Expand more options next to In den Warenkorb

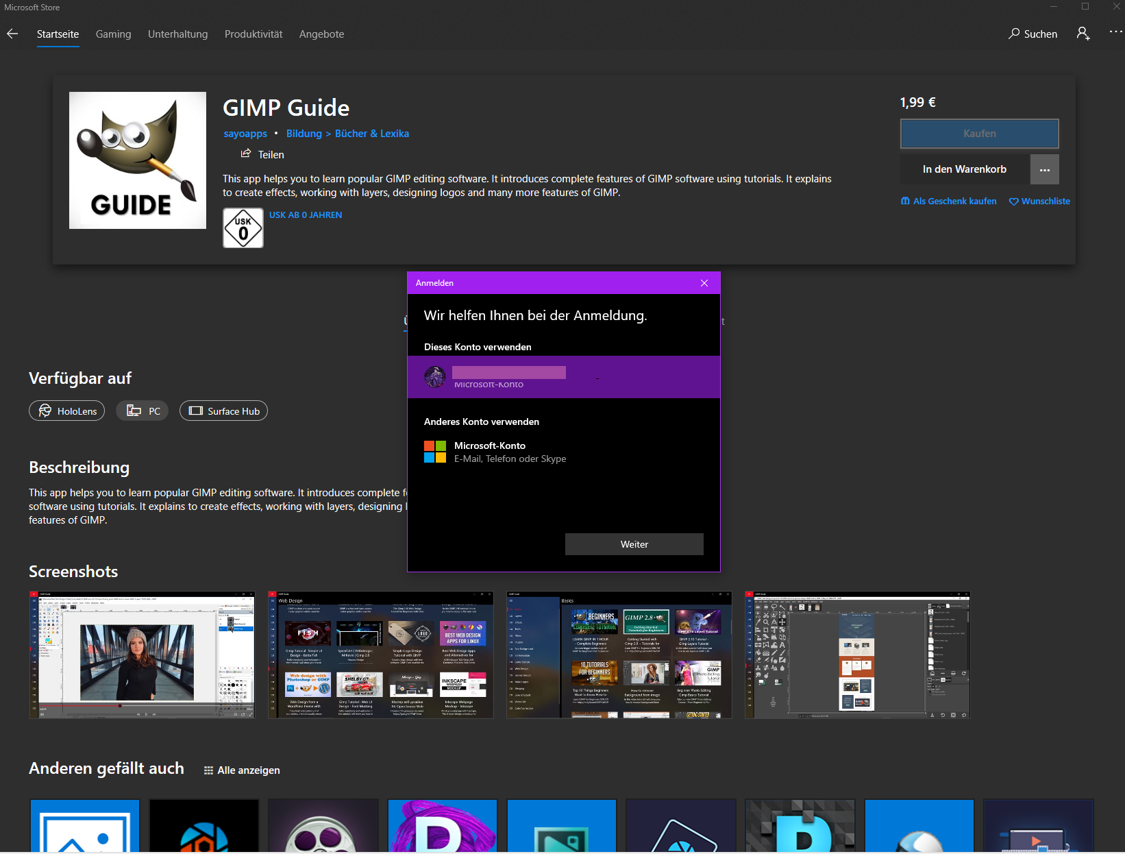click(1045, 169)
